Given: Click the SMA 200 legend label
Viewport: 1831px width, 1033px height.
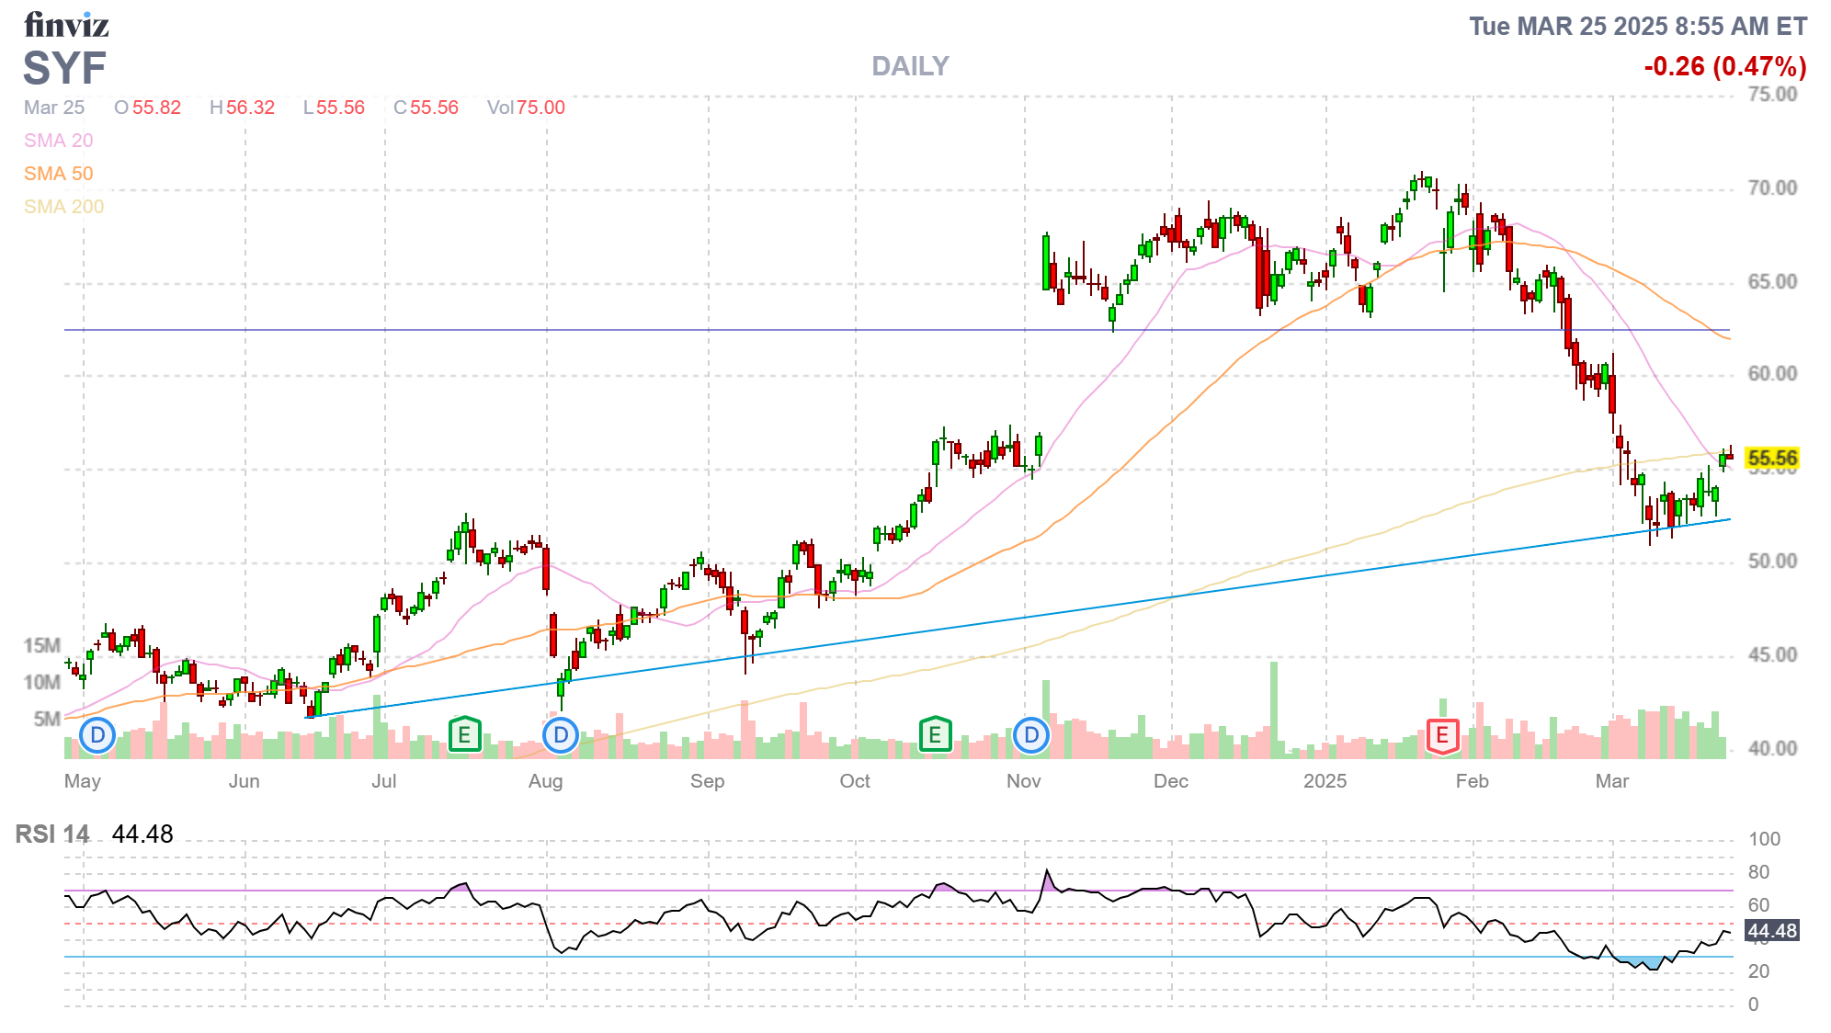Looking at the screenshot, I should point(63,207).
